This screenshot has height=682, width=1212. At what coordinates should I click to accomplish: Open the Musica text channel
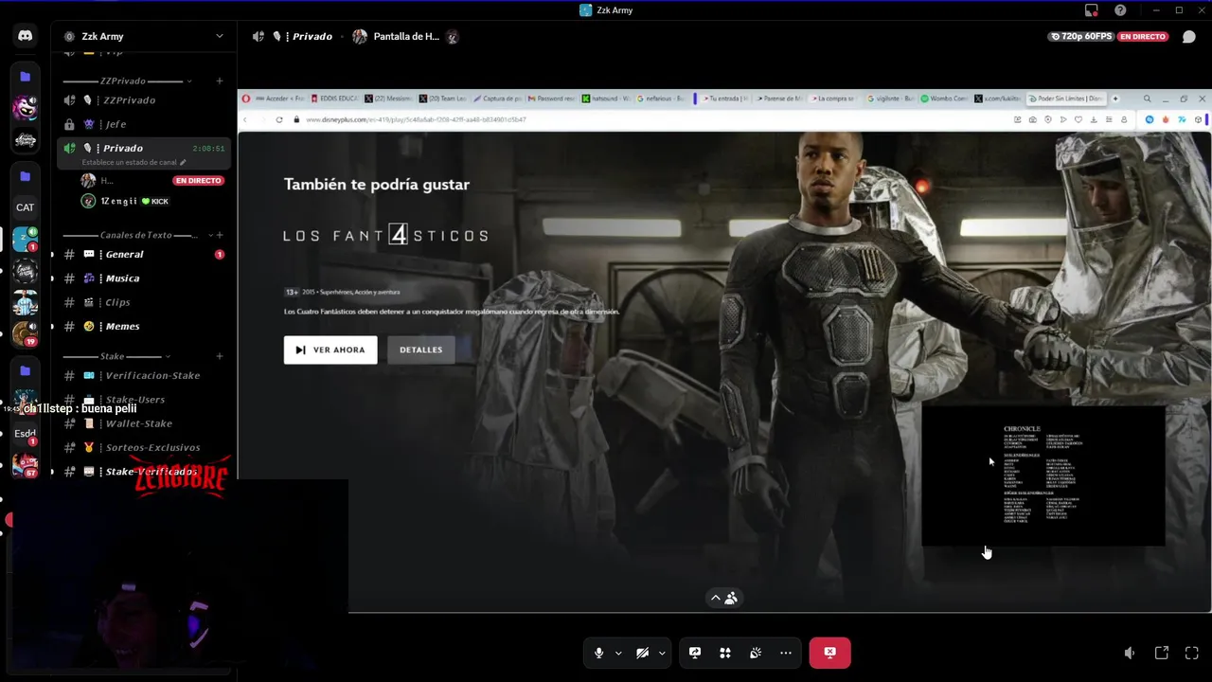click(x=144, y=278)
